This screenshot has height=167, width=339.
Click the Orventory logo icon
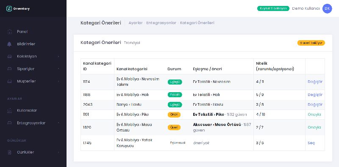9,8
